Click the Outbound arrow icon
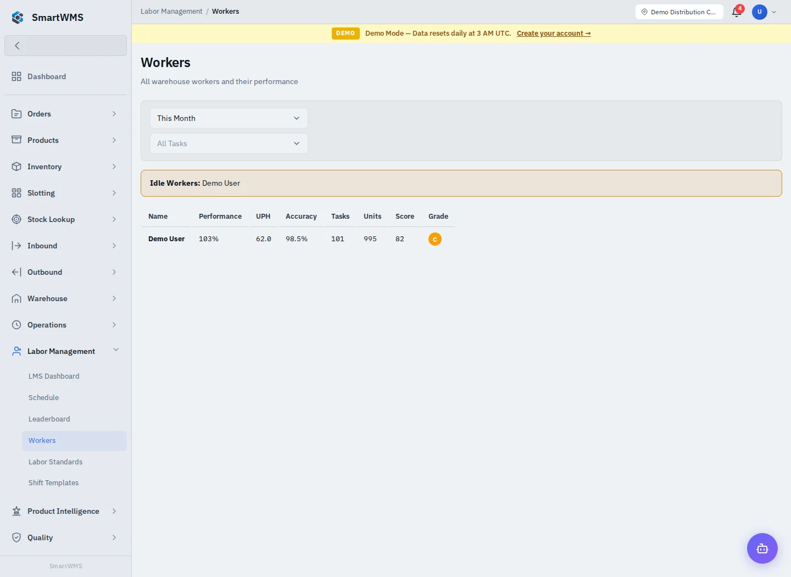The width and height of the screenshot is (791, 577). [16, 272]
